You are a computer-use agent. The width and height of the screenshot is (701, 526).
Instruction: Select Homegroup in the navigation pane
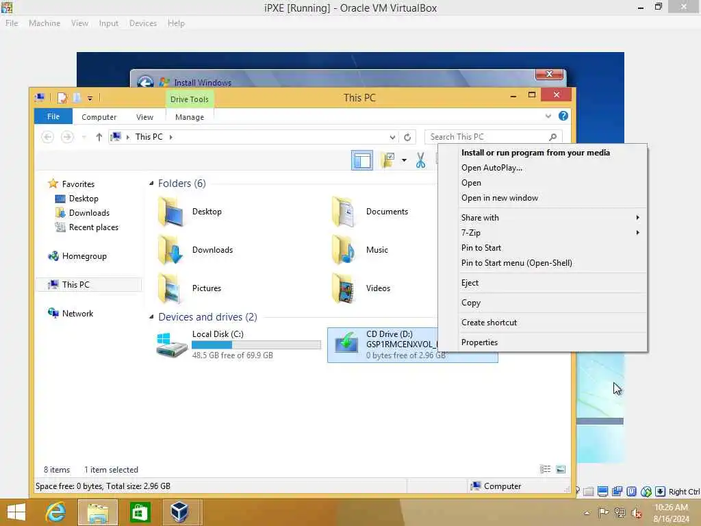click(x=84, y=256)
